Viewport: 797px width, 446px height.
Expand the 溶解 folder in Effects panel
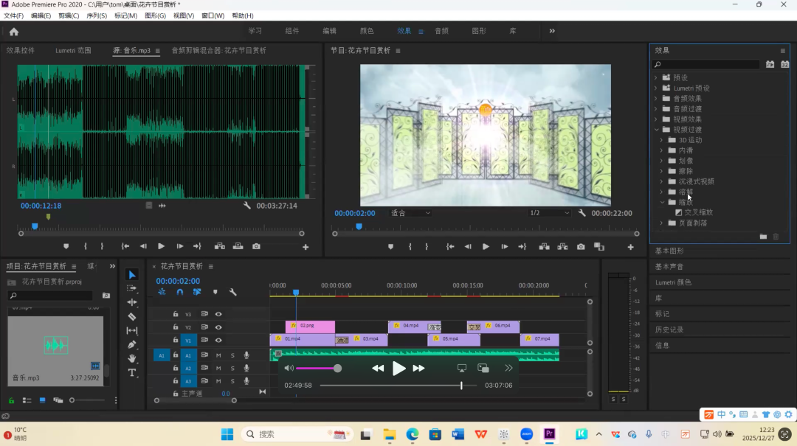[x=661, y=192]
